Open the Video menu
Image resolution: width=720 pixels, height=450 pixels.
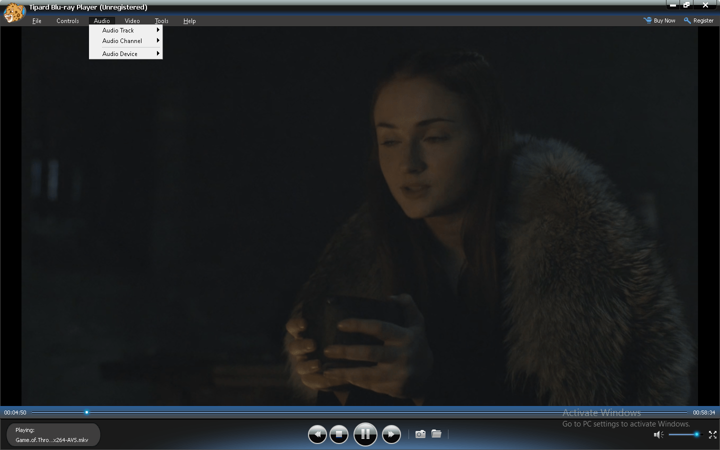click(x=132, y=20)
